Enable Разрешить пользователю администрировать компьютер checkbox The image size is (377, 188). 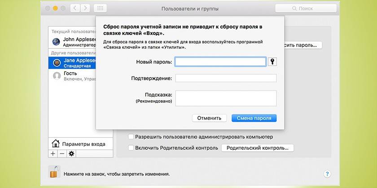pos(131,137)
